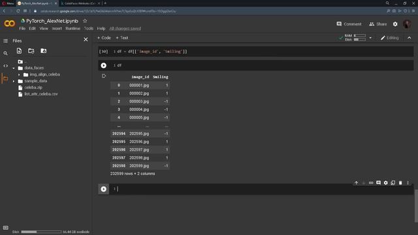Switch to the CelebFaces Attributes tab

[x=80, y=3]
